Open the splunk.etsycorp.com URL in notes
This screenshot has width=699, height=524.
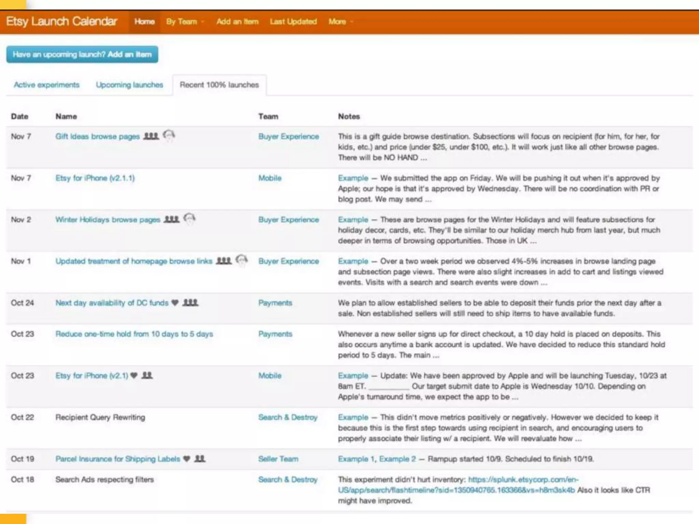tap(523, 479)
